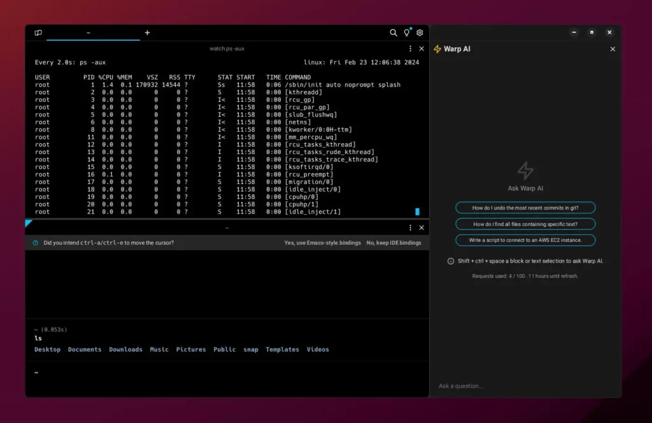The image size is (652, 423).
Task: Close the watch ps -aux pane
Action: (x=422, y=48)
